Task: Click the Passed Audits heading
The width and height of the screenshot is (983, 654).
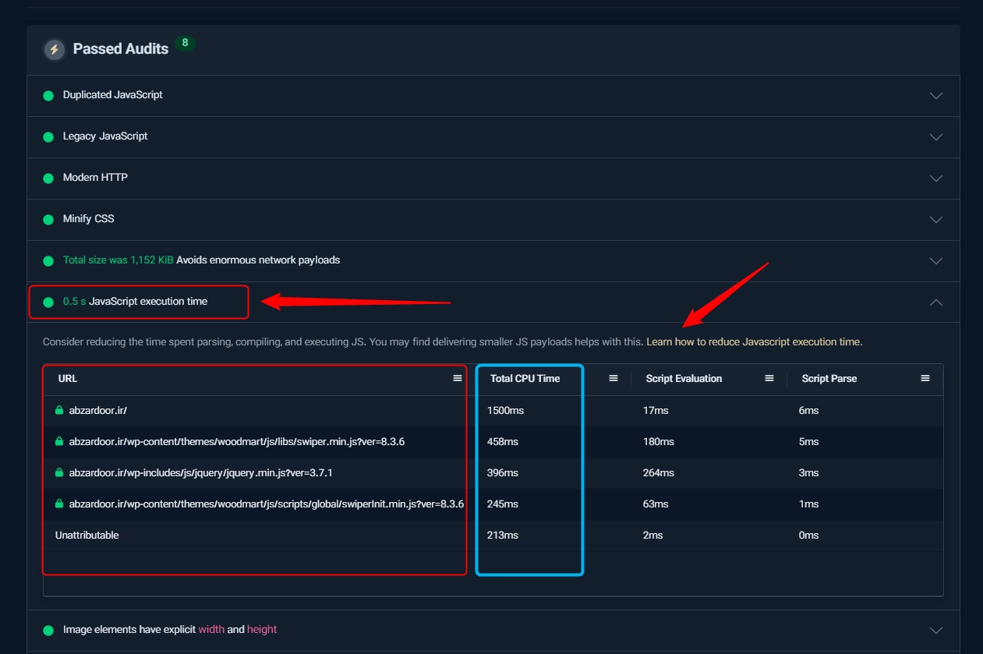Action: (121, 48)
